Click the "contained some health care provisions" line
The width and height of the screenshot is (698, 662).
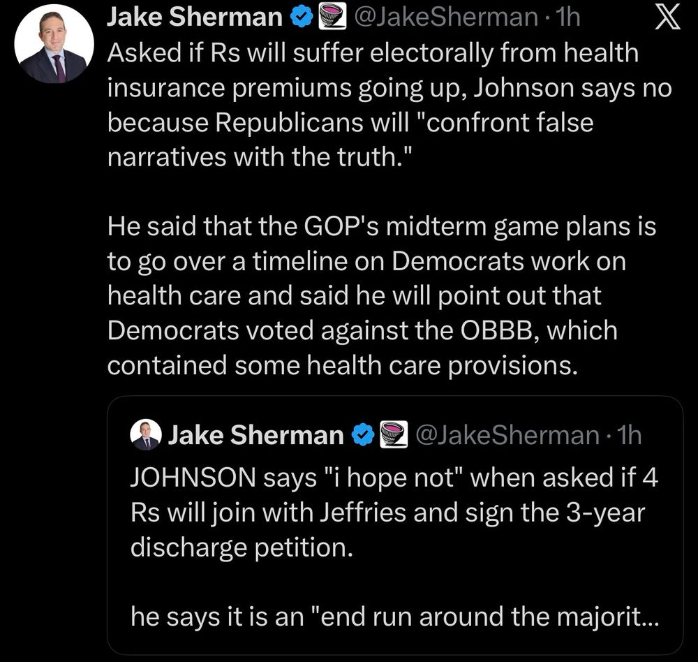[342, 365]
